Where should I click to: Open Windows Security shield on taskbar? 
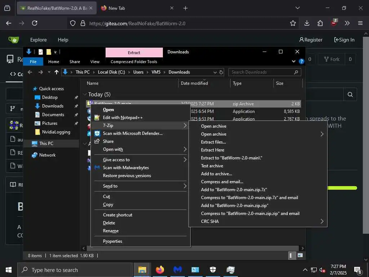[213, 270]
